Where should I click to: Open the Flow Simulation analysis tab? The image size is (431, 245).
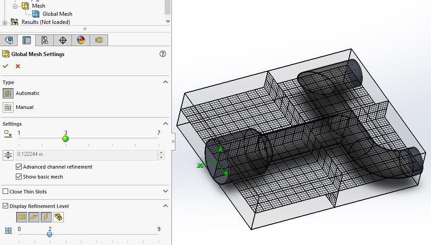[x=99, y=40]
